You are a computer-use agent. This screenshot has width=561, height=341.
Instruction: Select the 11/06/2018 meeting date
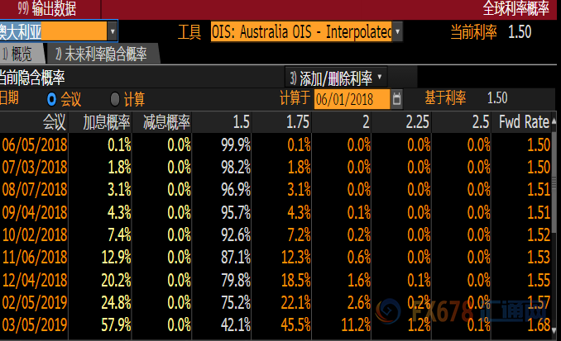35,256
